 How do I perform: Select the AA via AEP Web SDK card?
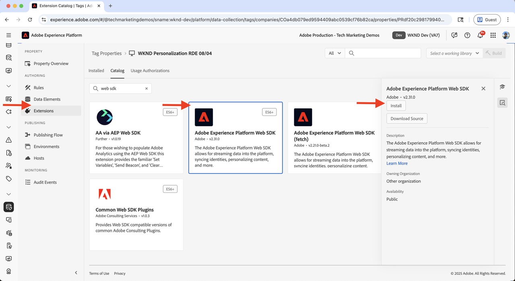[136, 138]
